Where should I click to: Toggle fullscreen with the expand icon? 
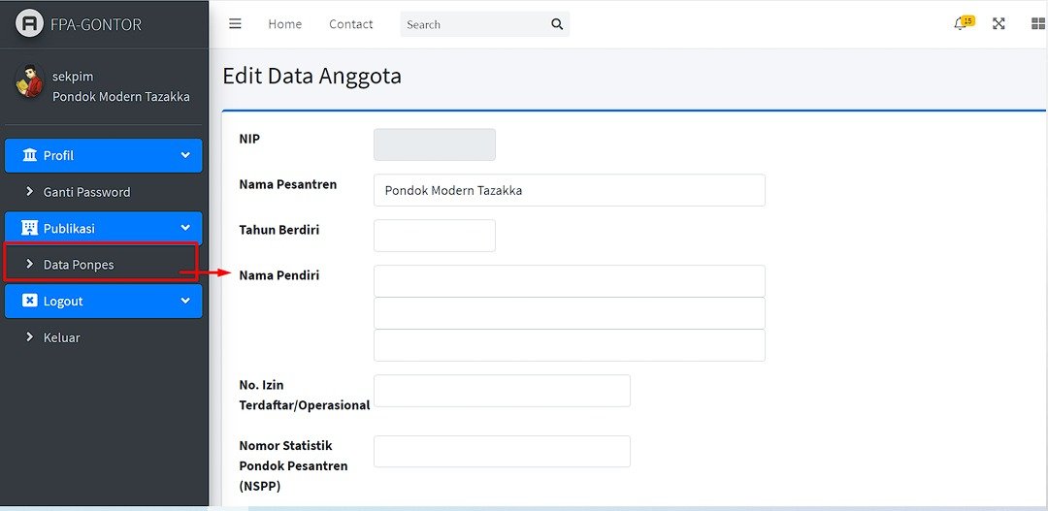999,24
